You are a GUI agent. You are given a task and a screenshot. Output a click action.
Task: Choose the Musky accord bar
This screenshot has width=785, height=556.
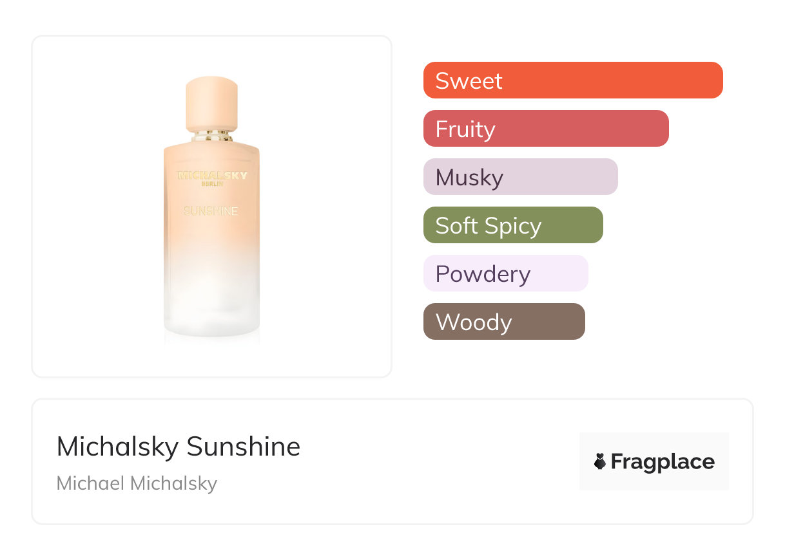(x=520, y=177)
